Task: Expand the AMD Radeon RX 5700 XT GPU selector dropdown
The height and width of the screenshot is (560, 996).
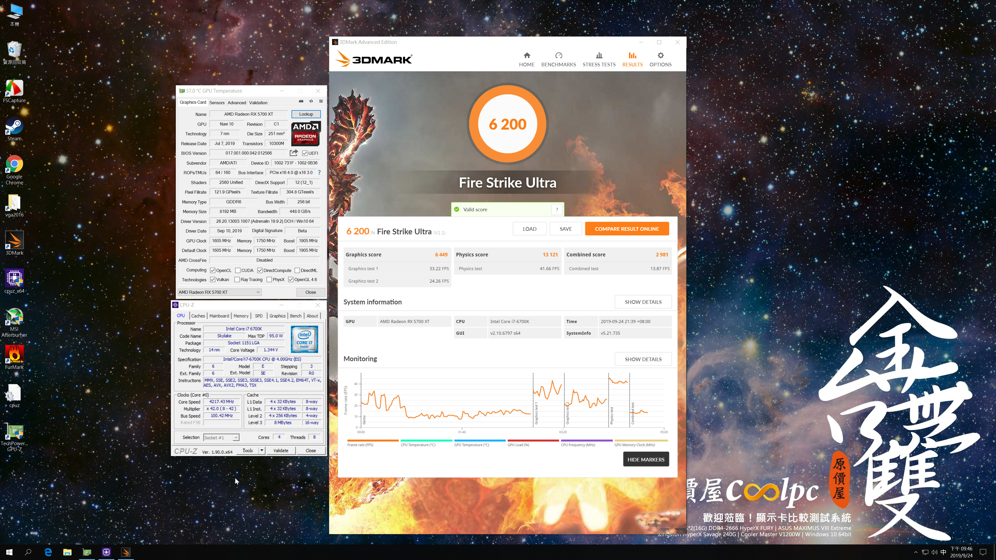Action: 219,292
